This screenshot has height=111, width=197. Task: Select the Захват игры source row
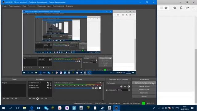point(40,85)
